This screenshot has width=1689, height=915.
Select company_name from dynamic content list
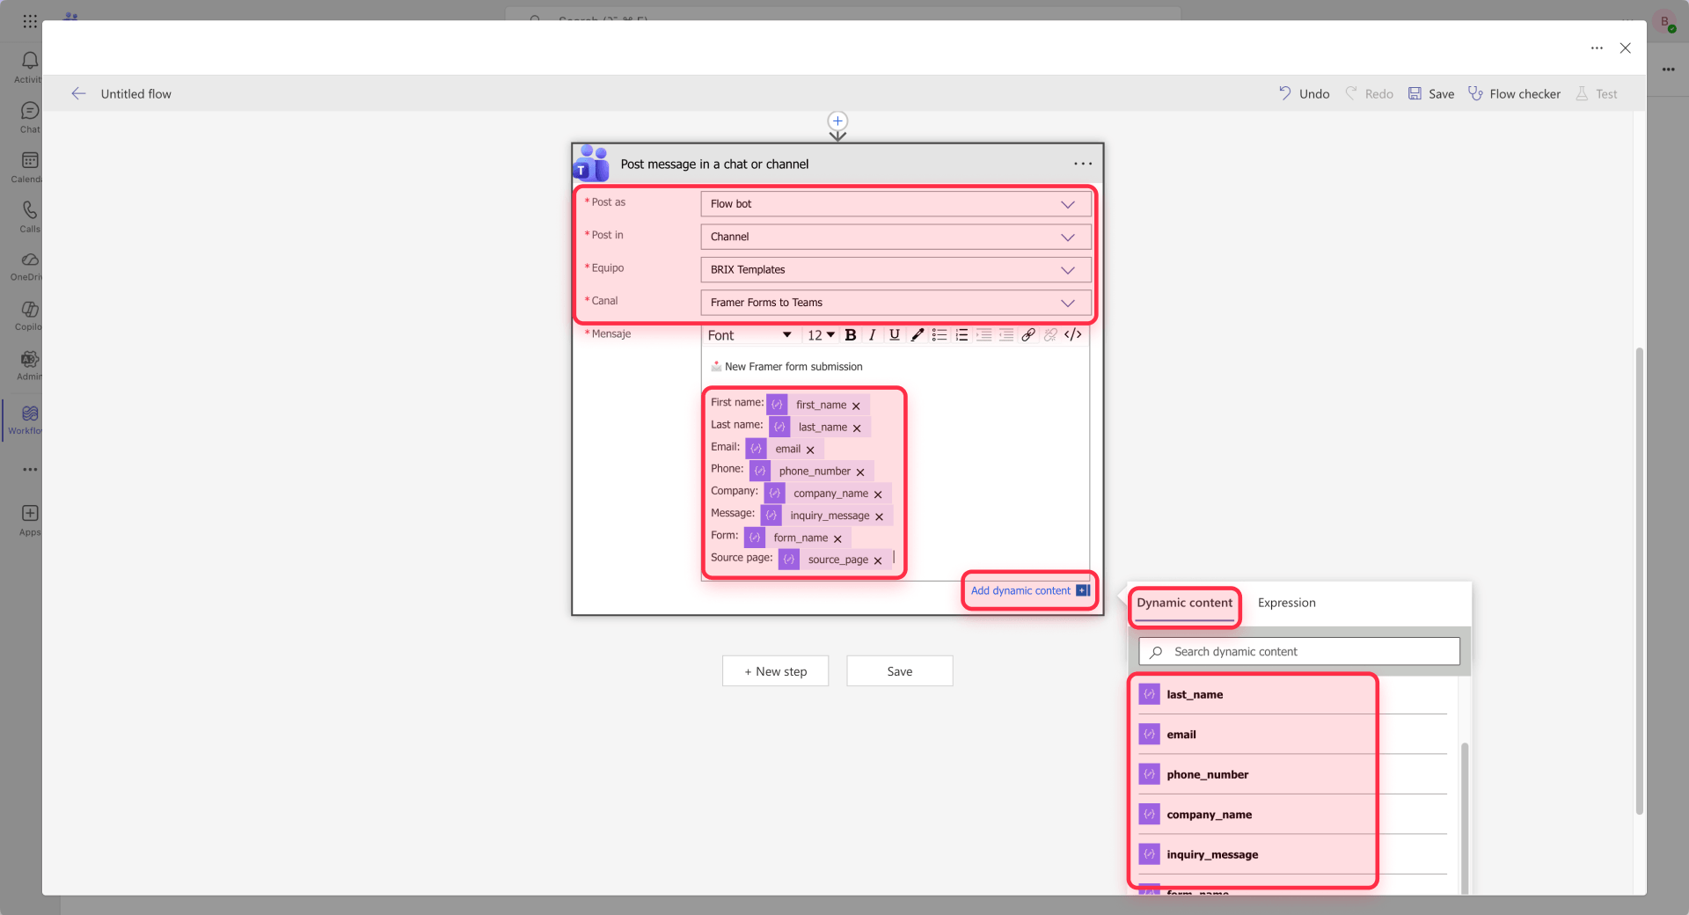1293,815
